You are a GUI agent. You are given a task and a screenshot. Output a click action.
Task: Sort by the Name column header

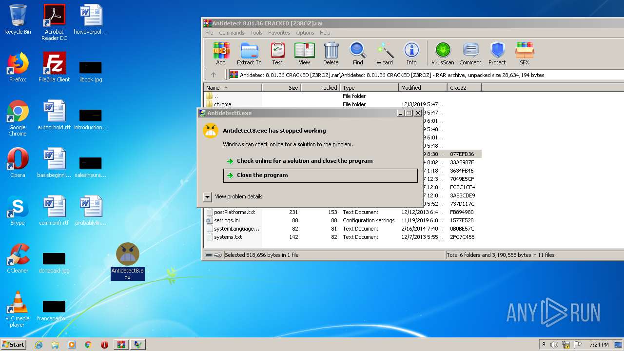pyautogui.click(x=233, y=88)
